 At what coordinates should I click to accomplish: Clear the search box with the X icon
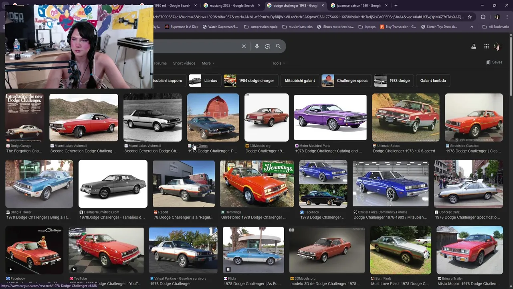[x=244, y=46]
